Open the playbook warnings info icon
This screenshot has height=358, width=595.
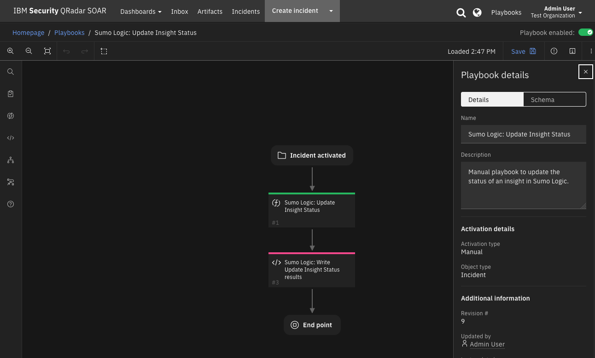[554, 51]
